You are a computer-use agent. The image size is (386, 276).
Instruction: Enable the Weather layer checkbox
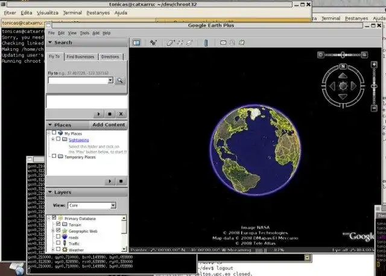[x=59, y=249]
